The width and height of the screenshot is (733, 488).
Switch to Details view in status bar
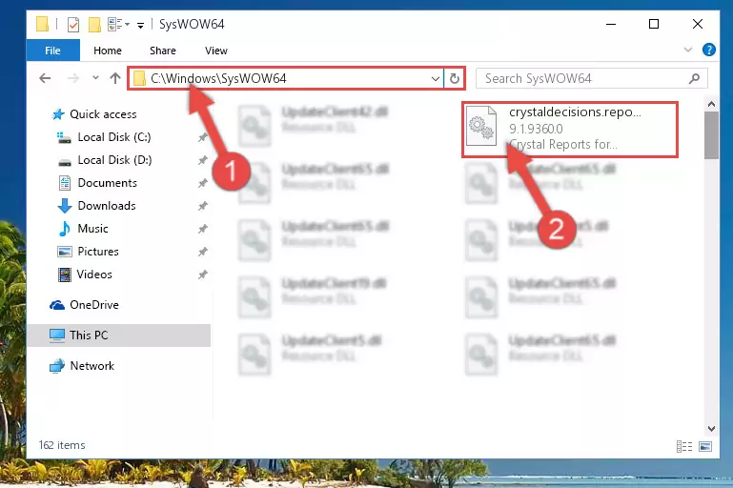click(684, 446)
